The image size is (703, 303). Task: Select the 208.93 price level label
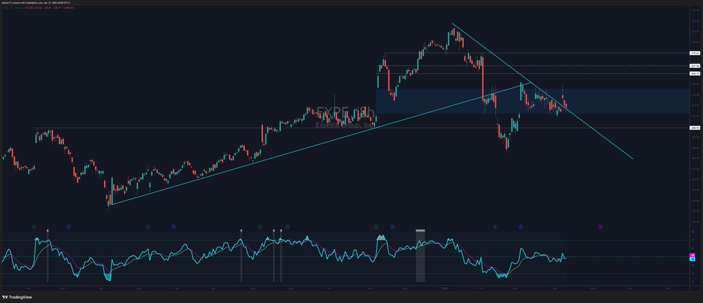pos(695,127)
